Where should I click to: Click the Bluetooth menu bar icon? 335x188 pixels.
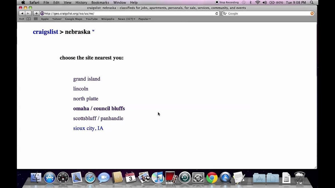pyautogui.click(x=250, y=3)
